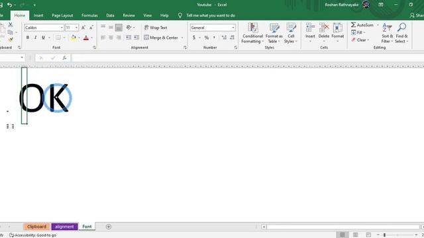Apply the red Font Color A
The height and width of the screenshot is (238, 424).
click(x=86, y=38)
